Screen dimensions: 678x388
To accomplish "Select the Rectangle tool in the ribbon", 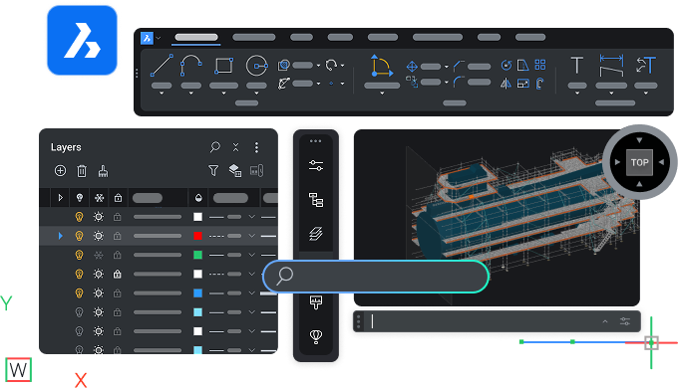I will (223, 66).
